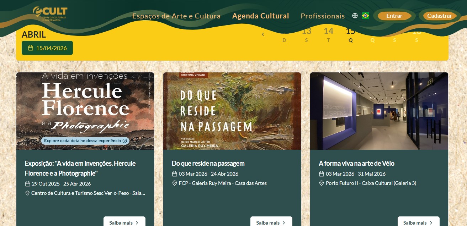Viewport: 467px width, 226px height.
Task: Select day 13 in the week strip
Action: 306,34
